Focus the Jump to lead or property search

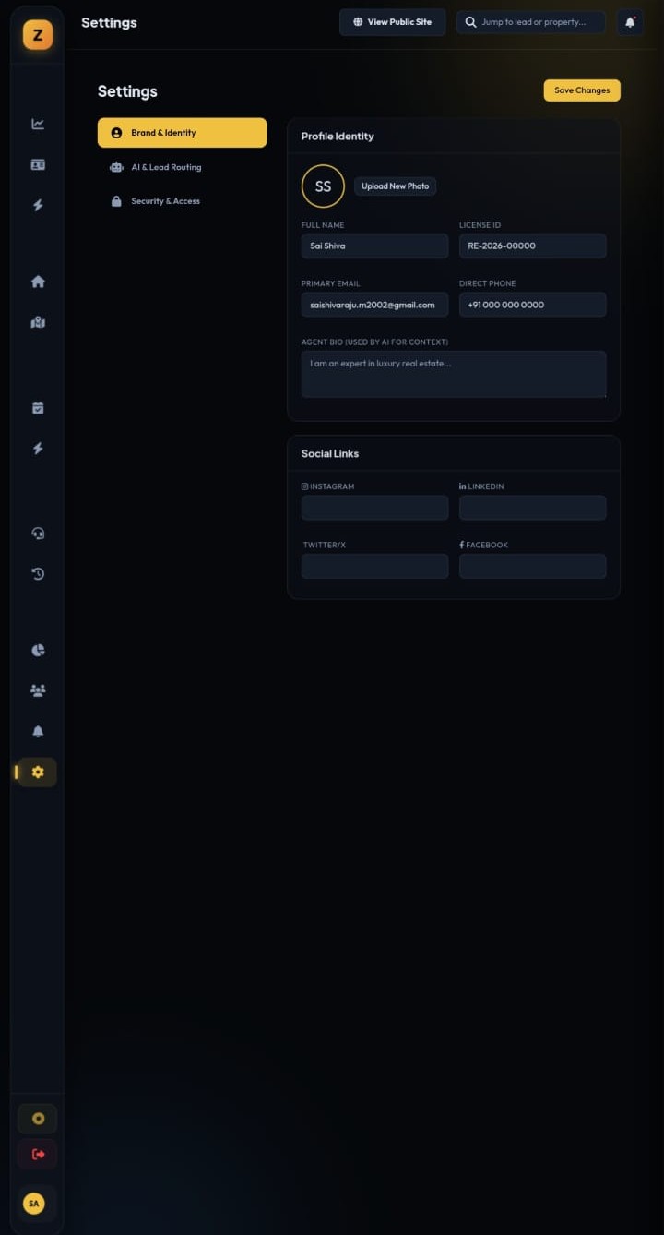tap(531, 22)
